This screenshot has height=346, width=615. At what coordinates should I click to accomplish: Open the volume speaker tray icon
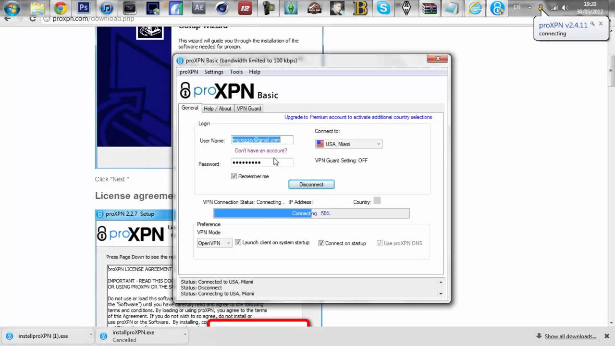point(566,8)
